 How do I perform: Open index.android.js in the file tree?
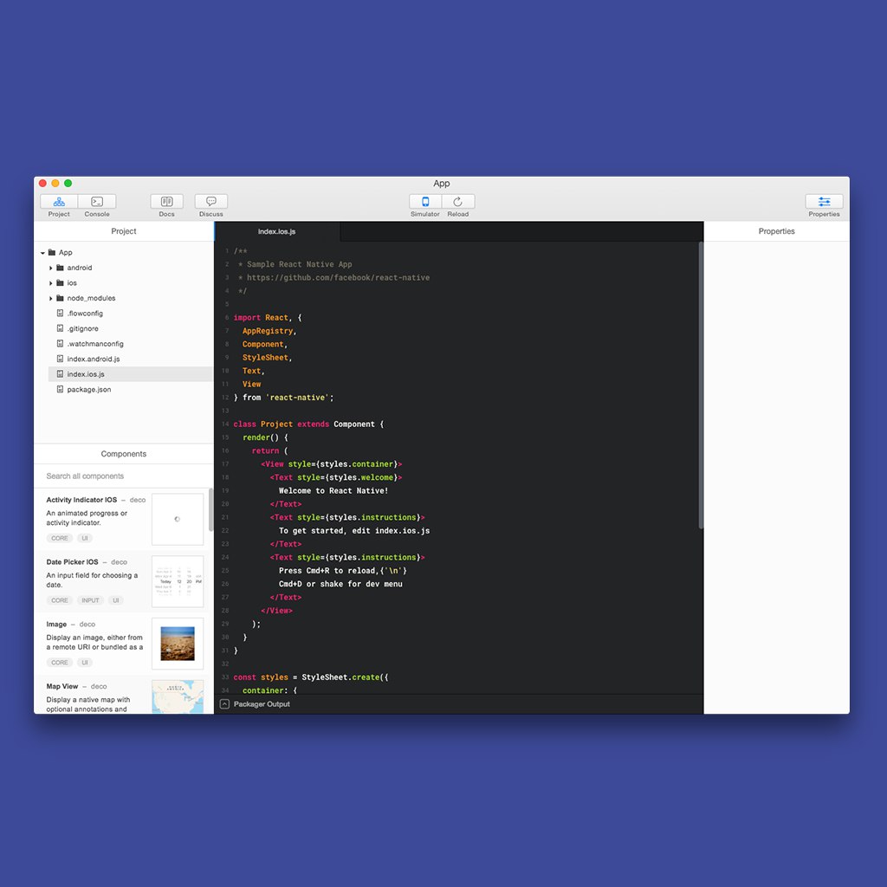pos(94,359)
